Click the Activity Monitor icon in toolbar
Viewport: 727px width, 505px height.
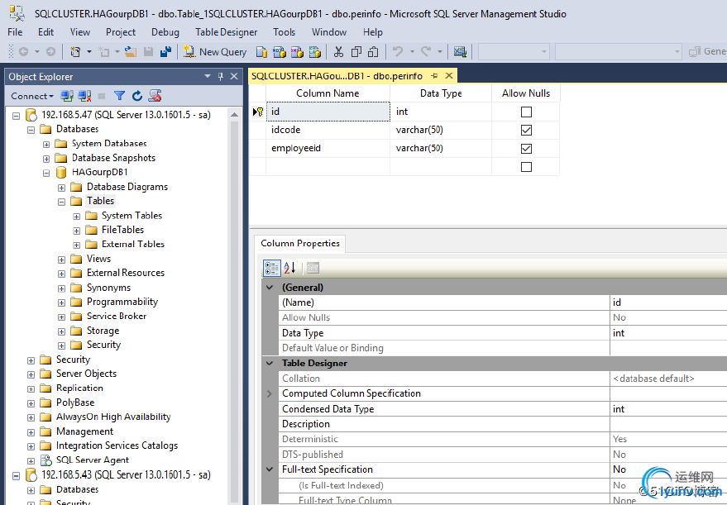460,51
